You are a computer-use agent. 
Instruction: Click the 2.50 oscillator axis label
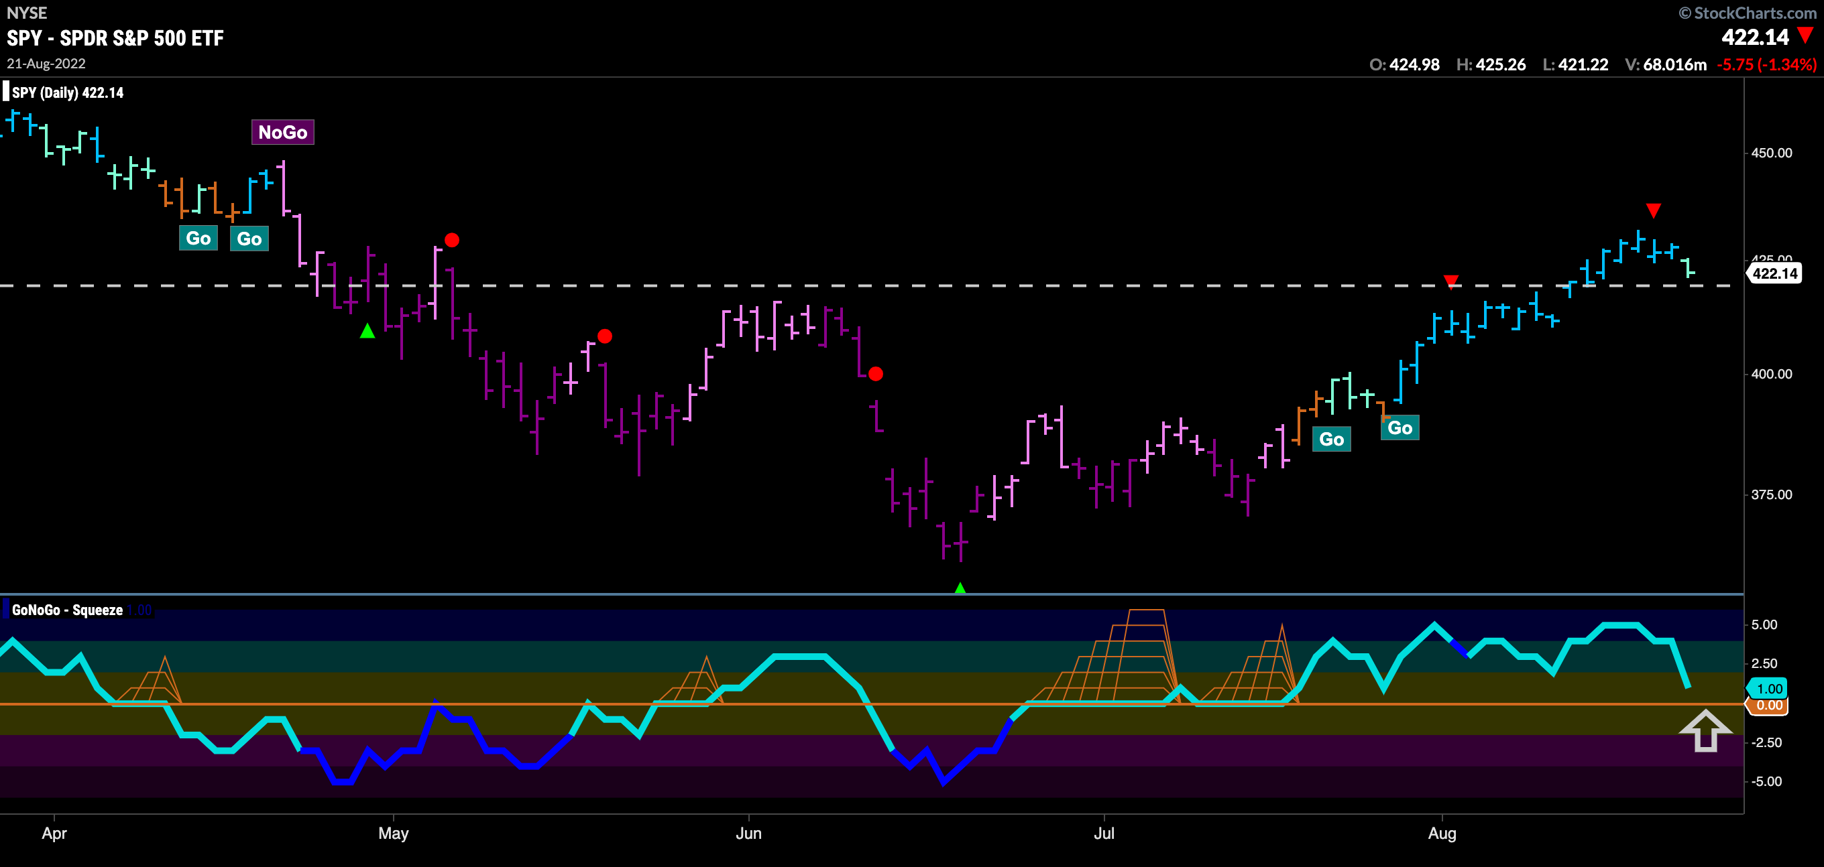pos(1764,664)
